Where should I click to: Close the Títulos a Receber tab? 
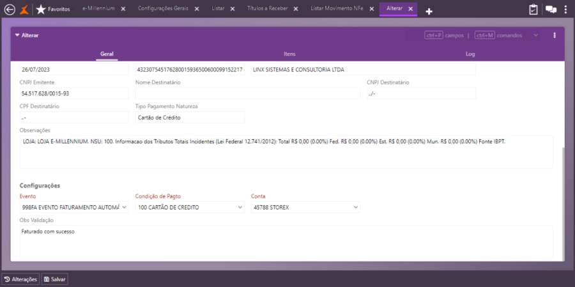tap(296, 9)
